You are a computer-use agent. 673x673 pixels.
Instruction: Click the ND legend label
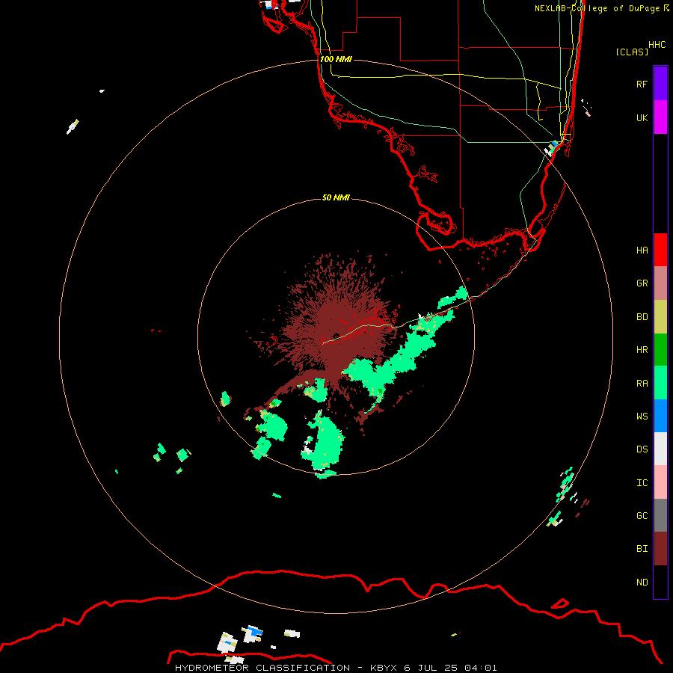tap(642, 583)
